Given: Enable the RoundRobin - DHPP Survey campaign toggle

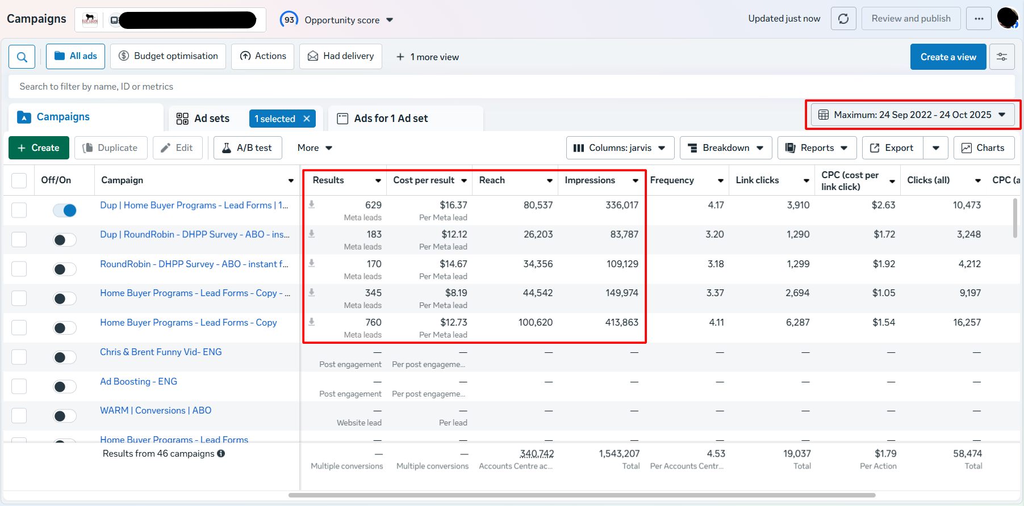Looking at the screenshot, I should pos(65,269).
